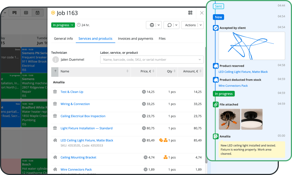Click the Accepted by client checkmark icon
This screenshot has width=292, height=175.
[216, 28]
